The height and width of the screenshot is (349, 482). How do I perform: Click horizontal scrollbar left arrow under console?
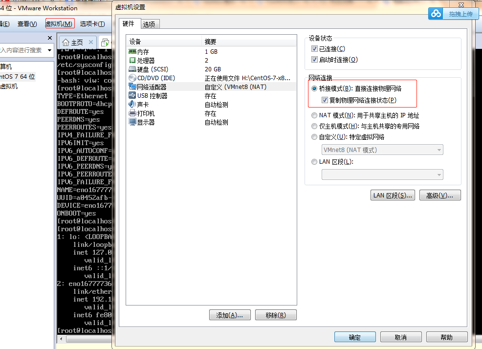coord(61,339)
